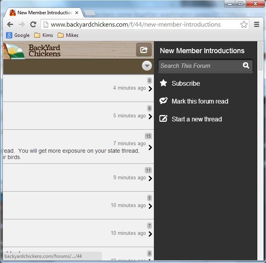The width and height of the screenshot is (266, 263).
Task: Go back using the browser back arrow
Action: [x=10, y=25]
